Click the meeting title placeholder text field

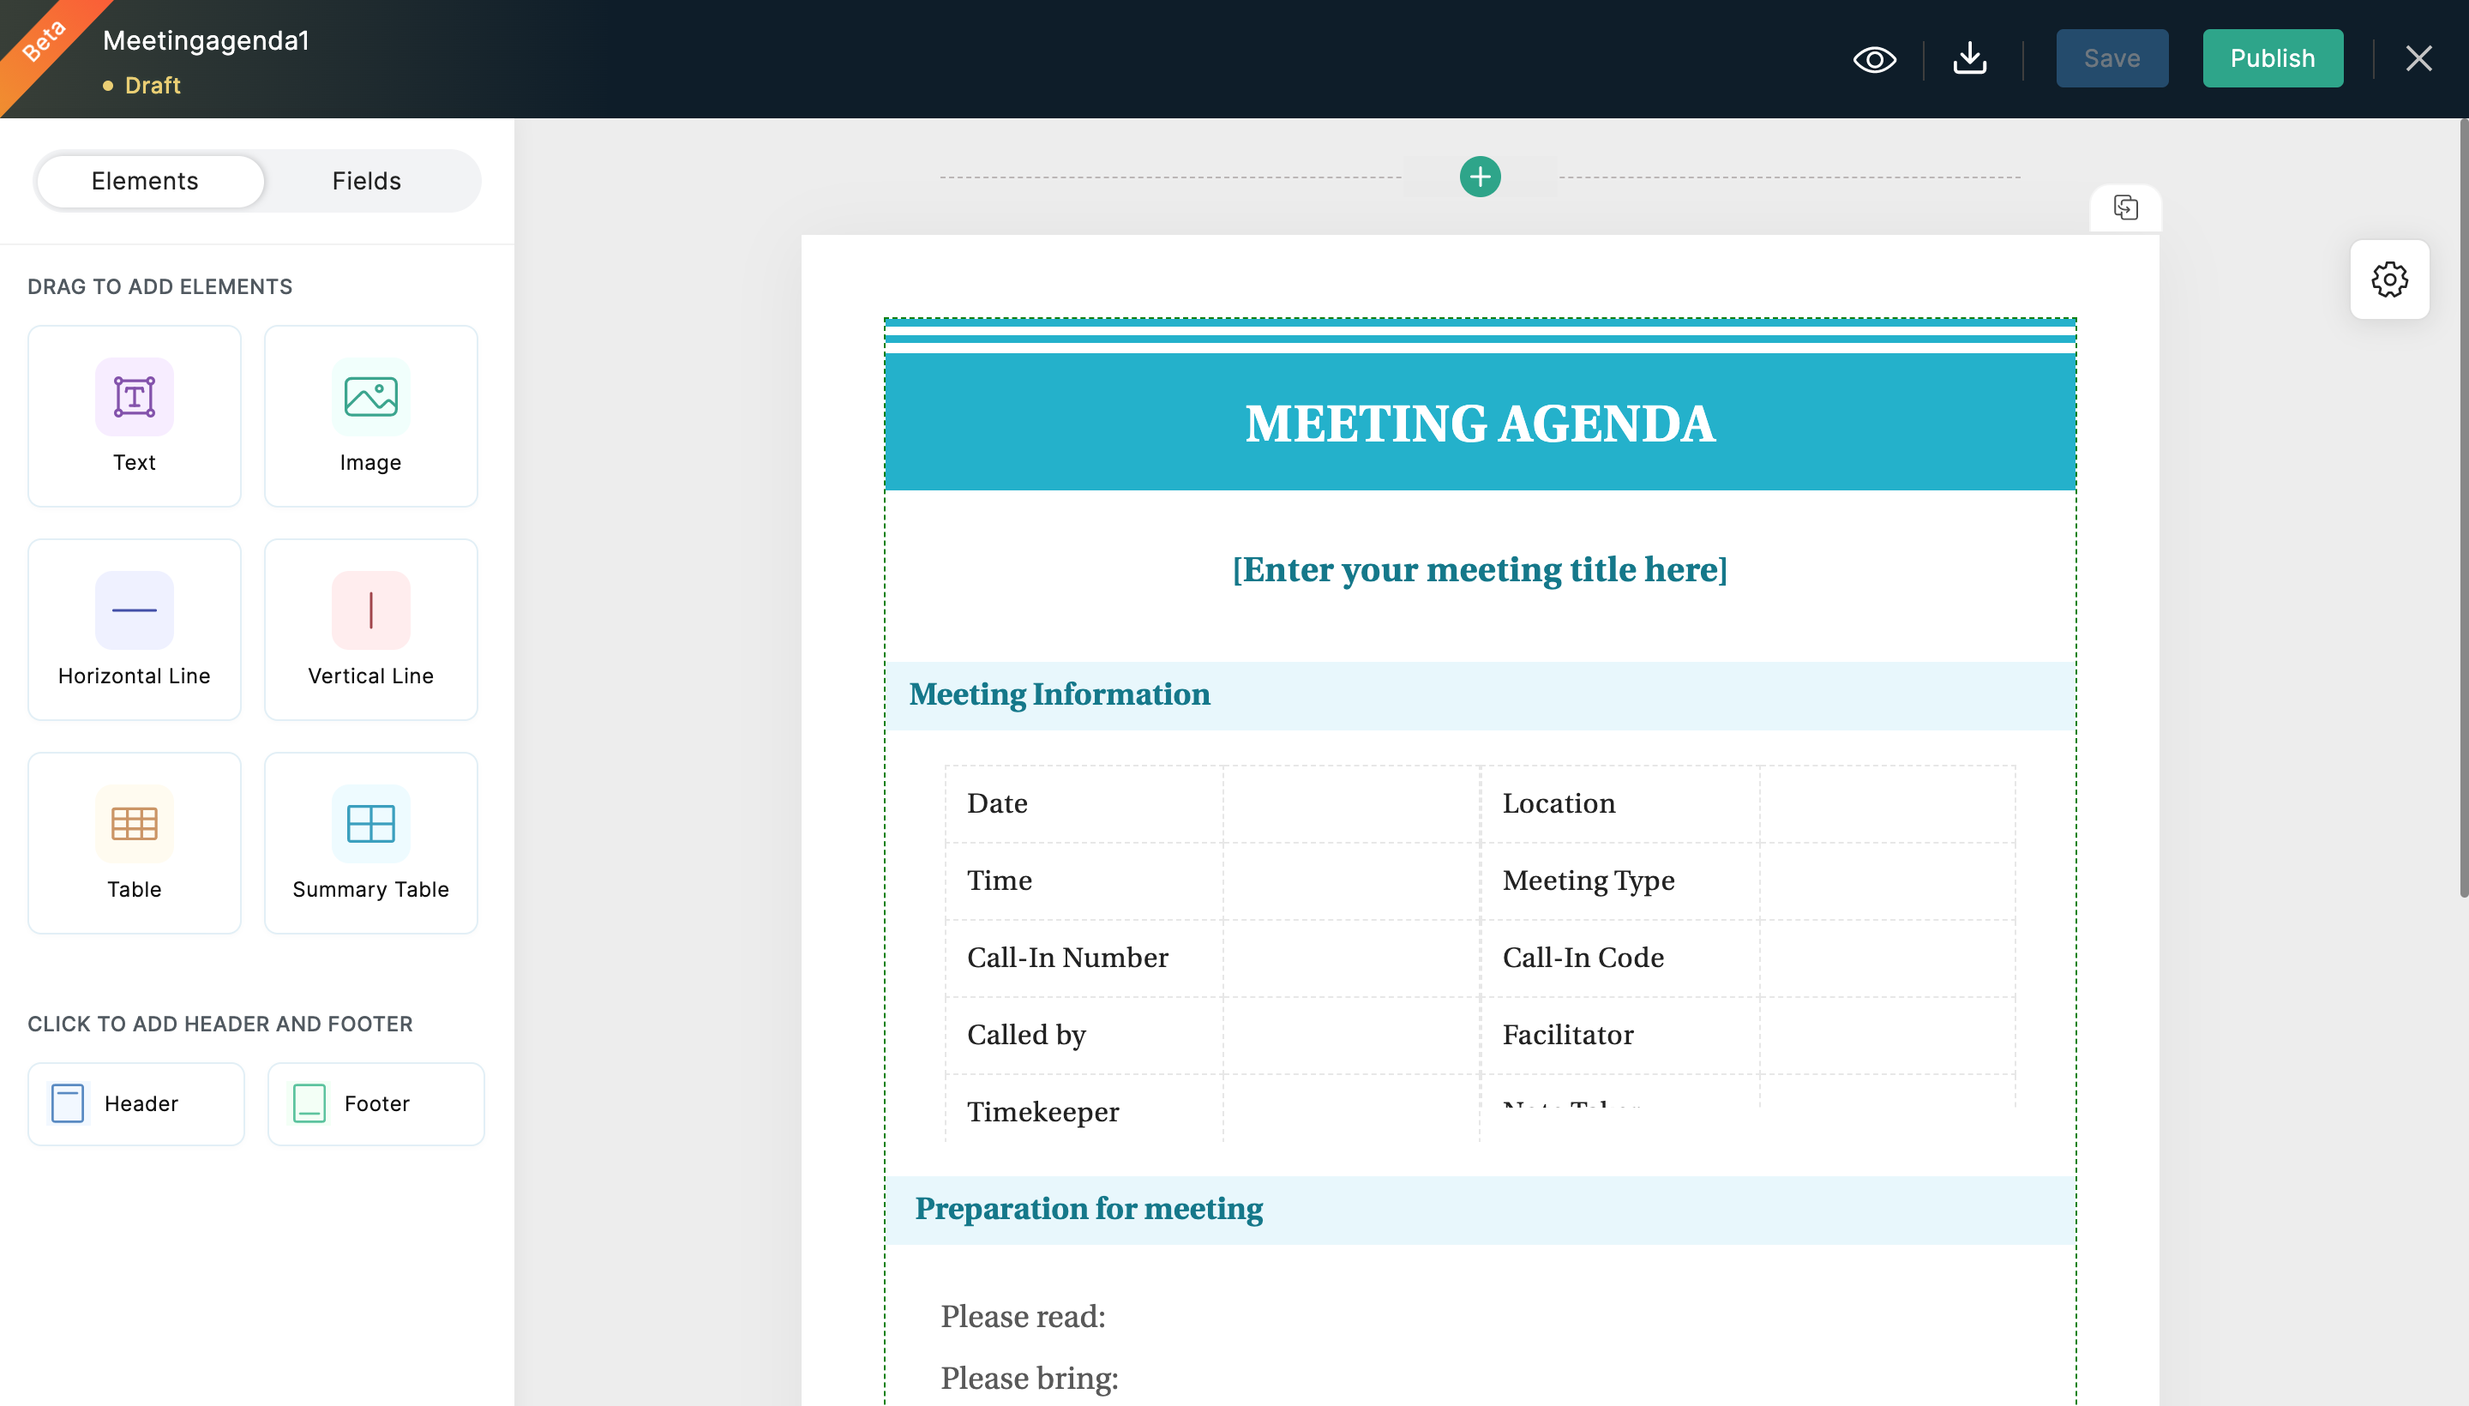(x=1479, y=568)
